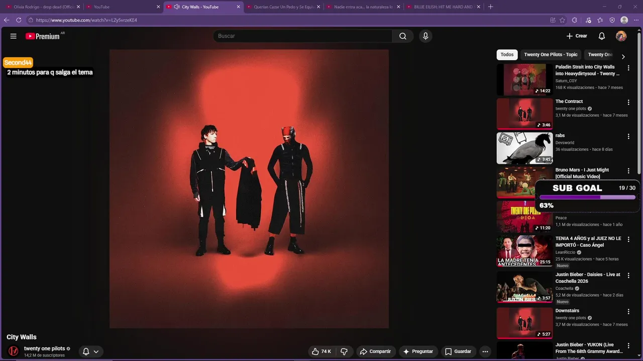Click the Preguntar button
This screenshot has width=643, height=361.
click(x=418, y=351)
